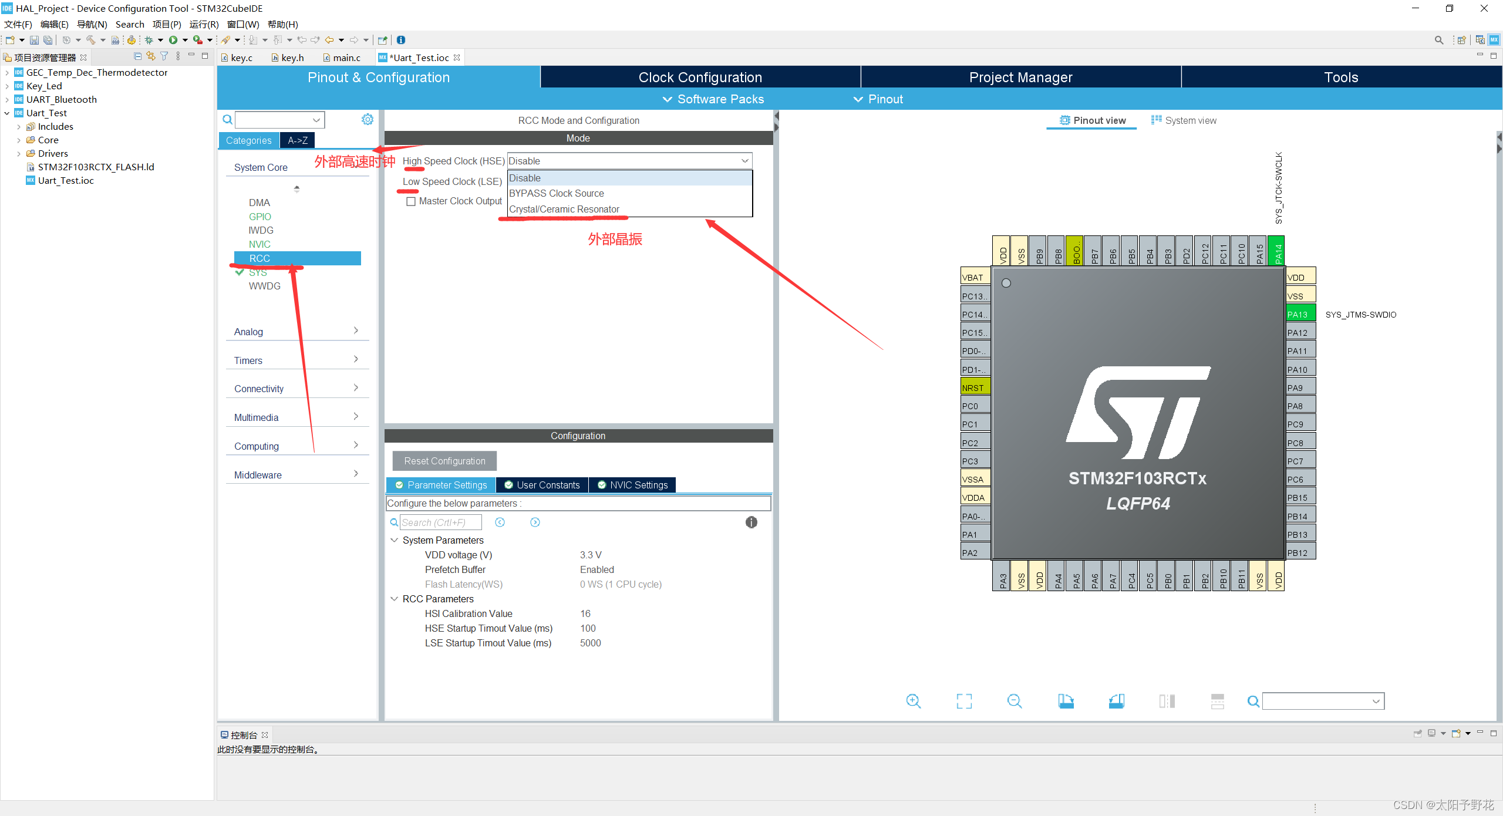Toggle the A->Z sorting mode
The height and width of the screenshot is (816, 1503).
click(298, 140)
